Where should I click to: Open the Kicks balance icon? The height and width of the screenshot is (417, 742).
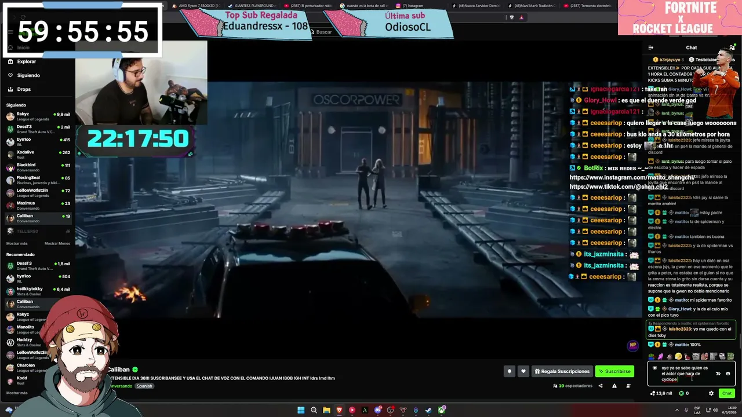pyautogui.click(x=681, y=393)
